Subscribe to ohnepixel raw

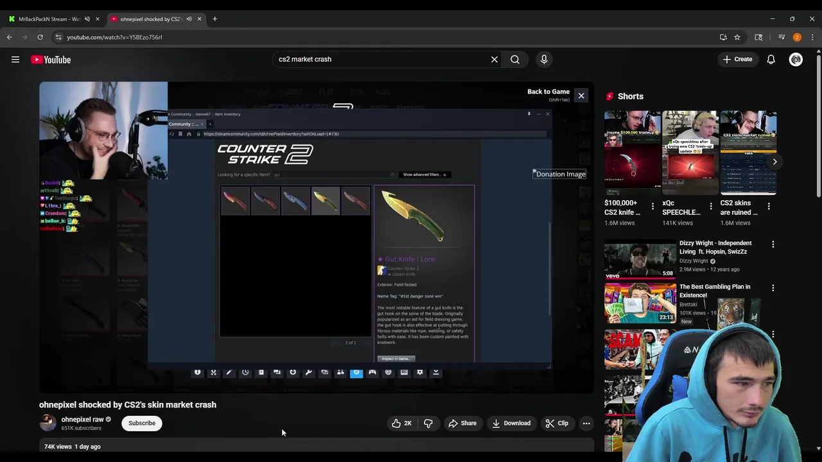click(x=142, y=424)
